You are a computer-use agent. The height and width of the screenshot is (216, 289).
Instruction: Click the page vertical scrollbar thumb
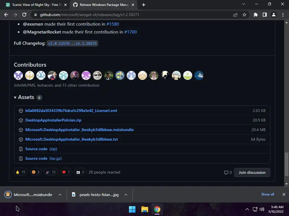click(x=286, y=164)
